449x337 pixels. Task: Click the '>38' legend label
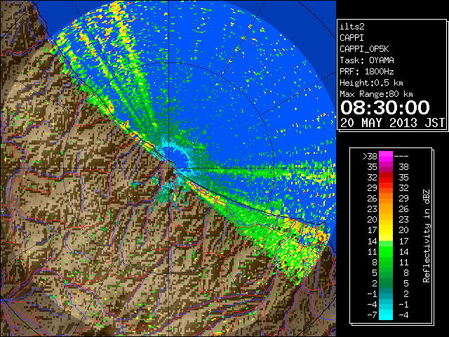click(x=370, y=157)
